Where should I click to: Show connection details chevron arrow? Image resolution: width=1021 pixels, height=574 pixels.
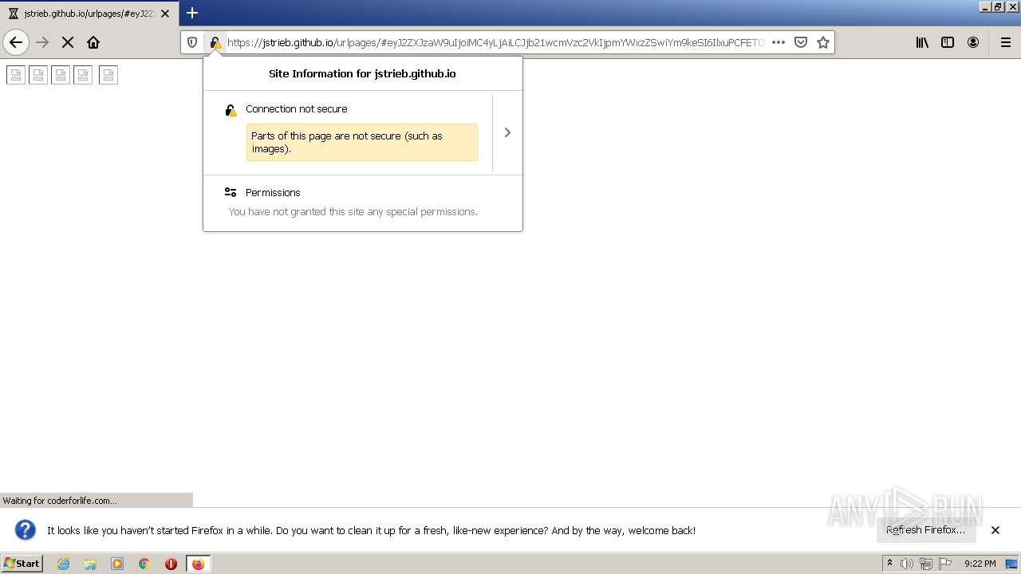pos(507,132)
